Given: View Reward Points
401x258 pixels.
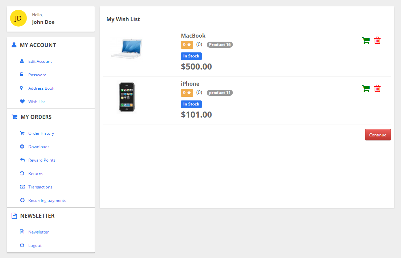Looking at the screenshot, I should pos(42,160).
